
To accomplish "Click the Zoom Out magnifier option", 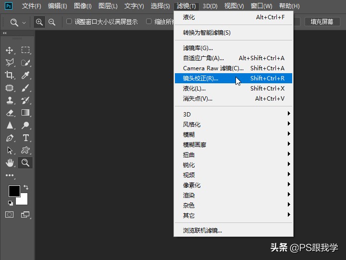I will coord(52,22).
